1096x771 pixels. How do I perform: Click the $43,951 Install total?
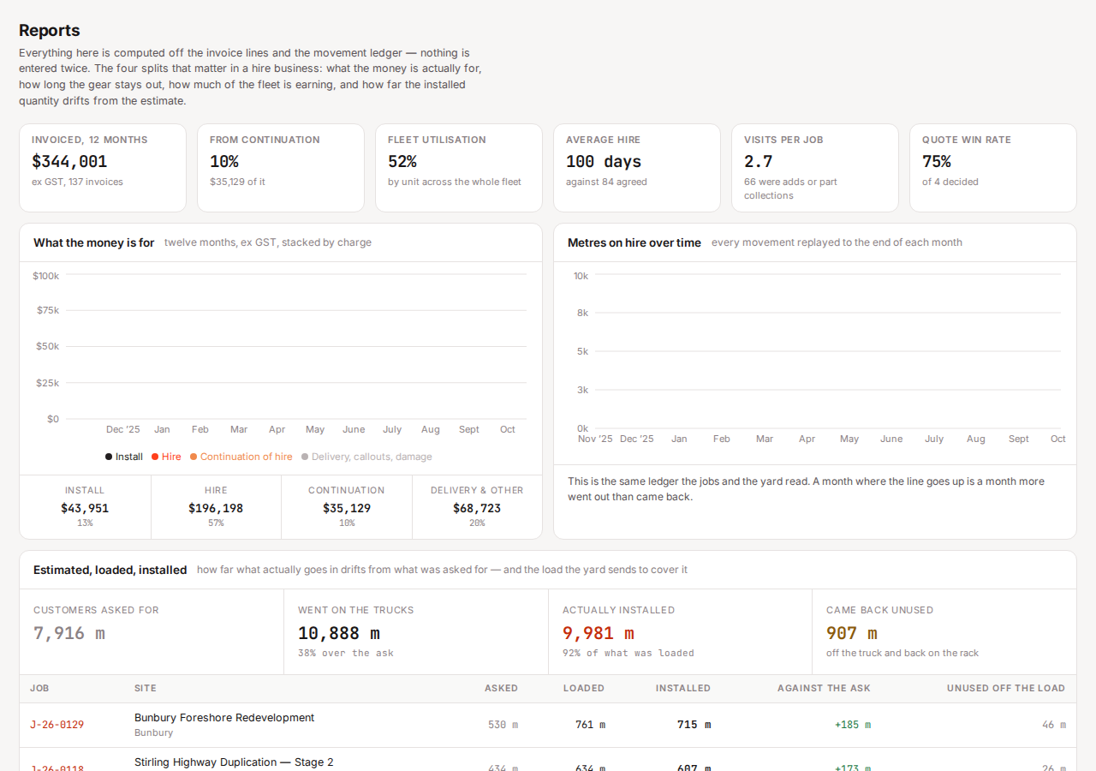(85, 508)
